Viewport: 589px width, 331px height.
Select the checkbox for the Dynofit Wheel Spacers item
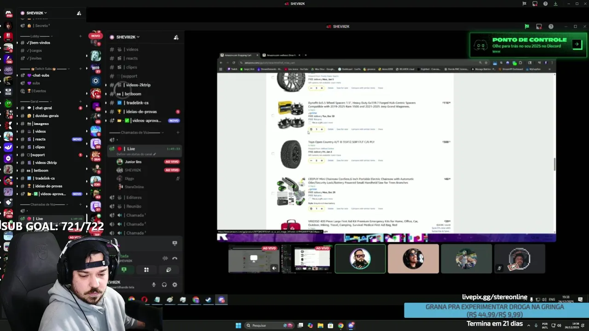(x=273, y=115)
